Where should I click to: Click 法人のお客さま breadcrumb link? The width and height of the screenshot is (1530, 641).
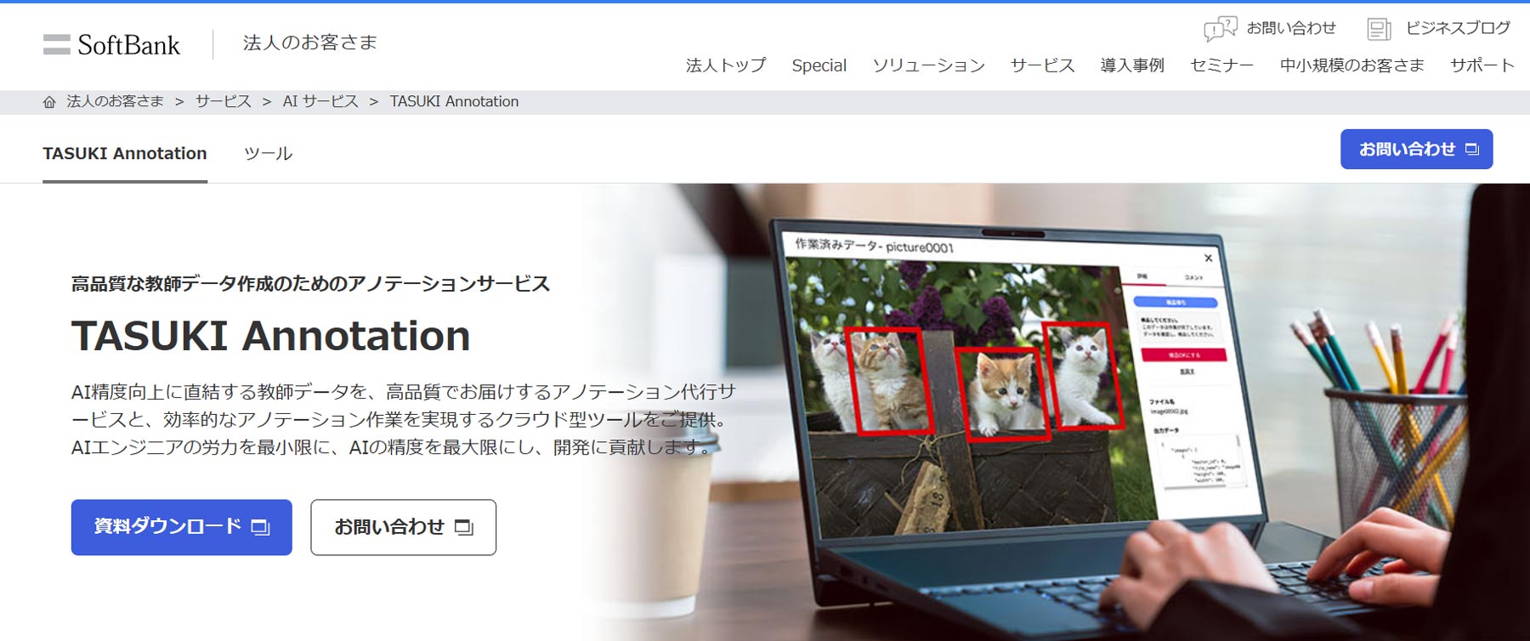(115, 101)
